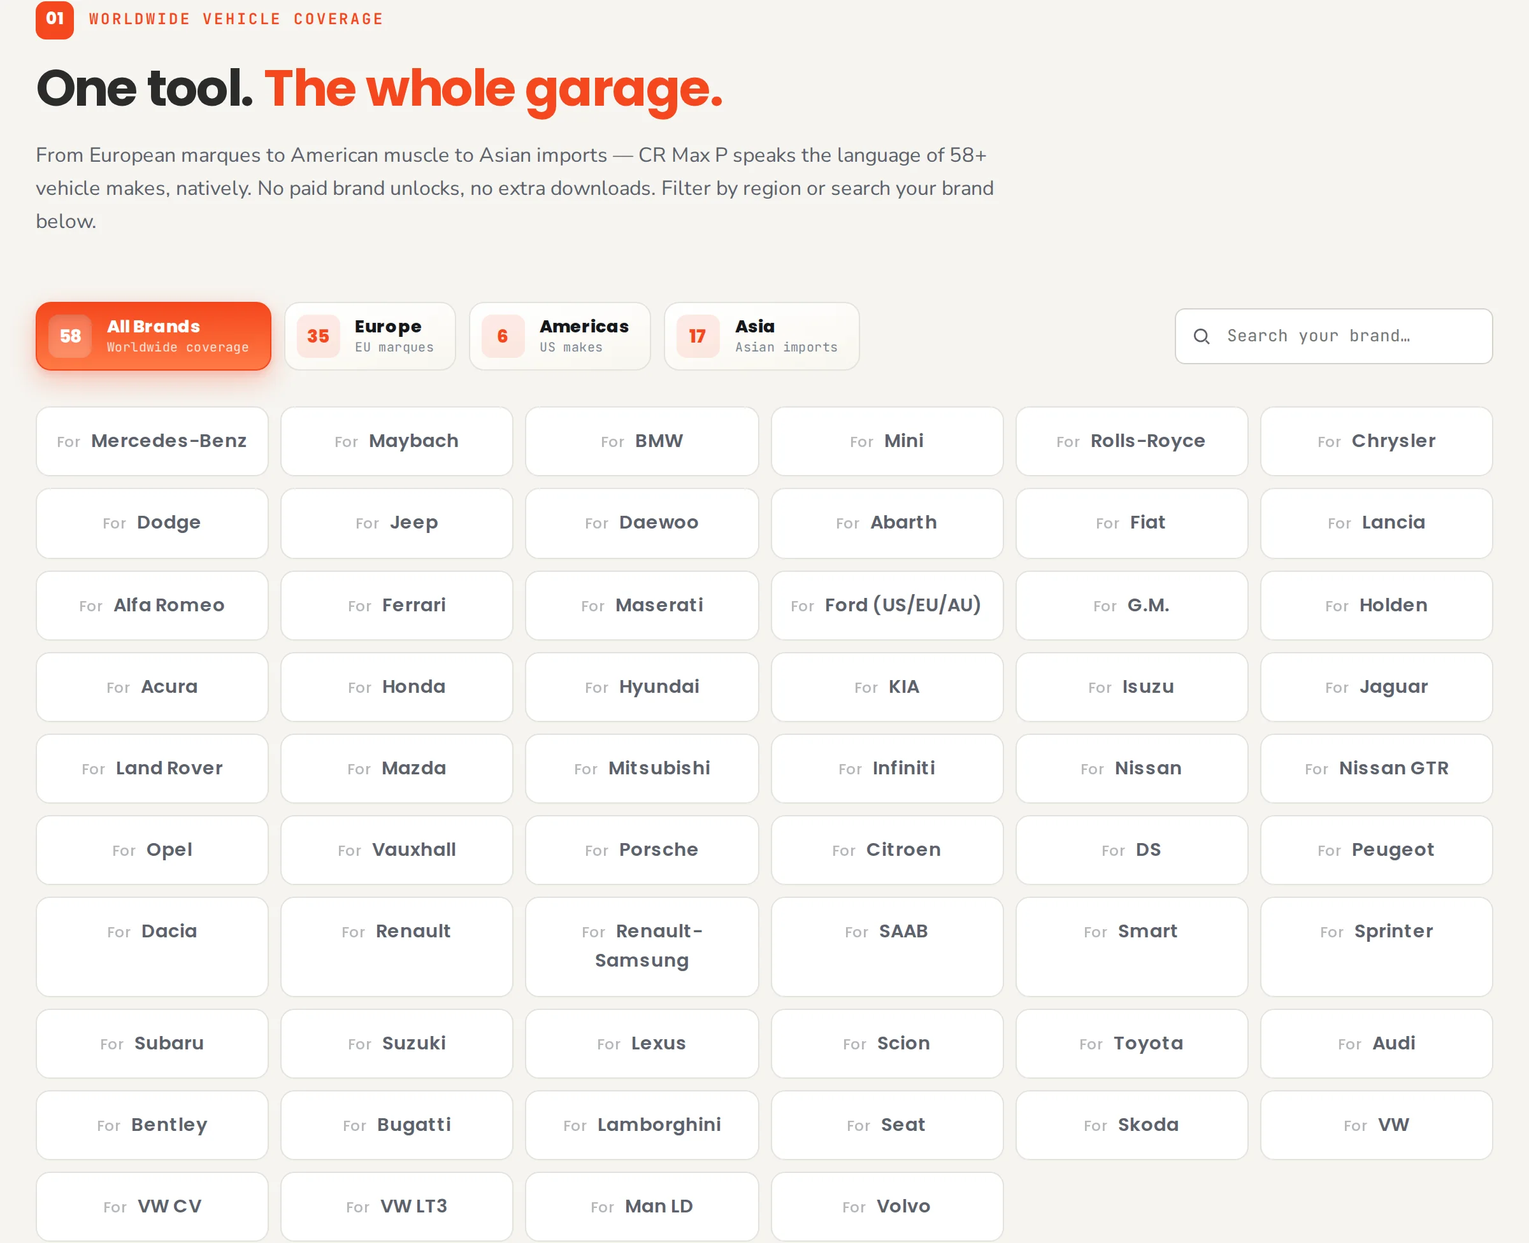
Task: Select the Dodge brand card
Action: coord(152,523)
